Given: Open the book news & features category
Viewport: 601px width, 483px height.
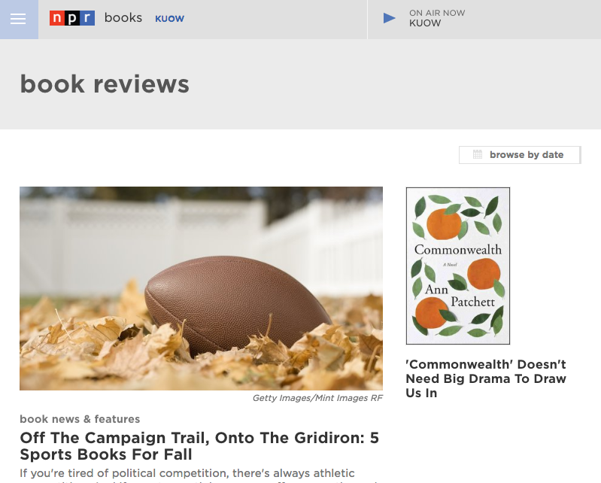Looking at the screenshot, I should [x=80, y=419].
